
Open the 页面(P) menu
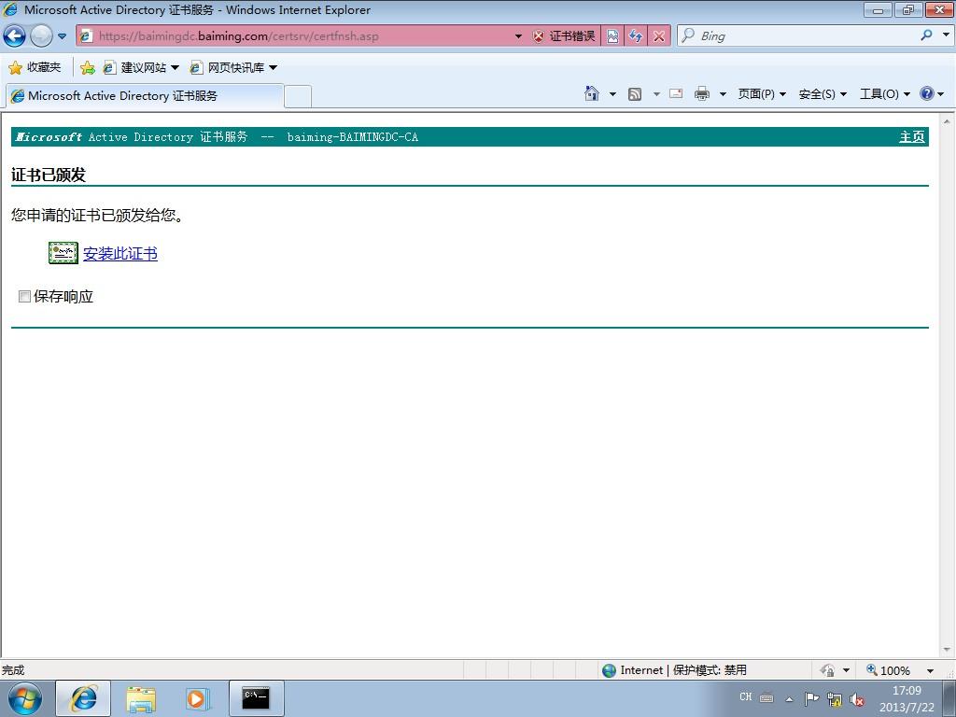(x=762, y=94)
